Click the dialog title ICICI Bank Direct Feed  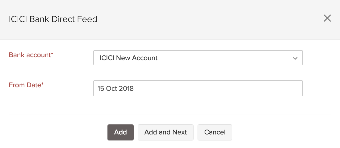click(53, 19)
